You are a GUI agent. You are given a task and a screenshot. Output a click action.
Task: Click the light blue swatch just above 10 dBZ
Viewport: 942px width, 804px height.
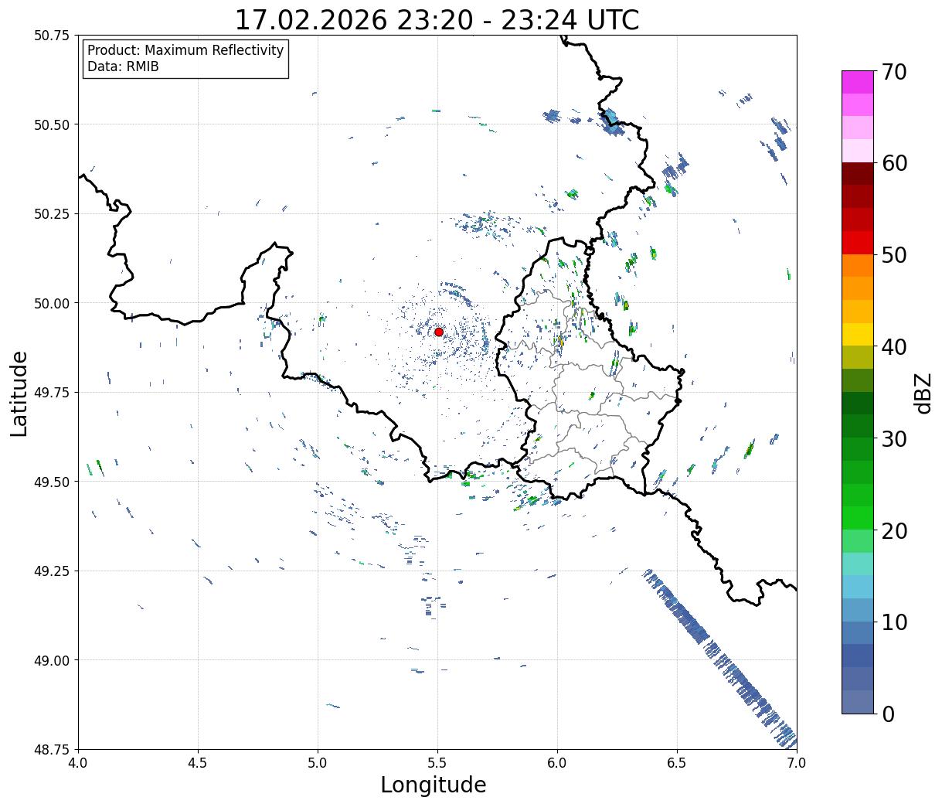pos(858,609)
